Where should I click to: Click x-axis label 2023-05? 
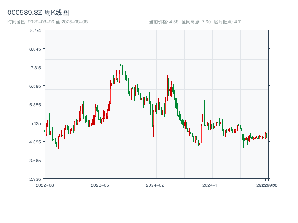[x=100, y=185]
